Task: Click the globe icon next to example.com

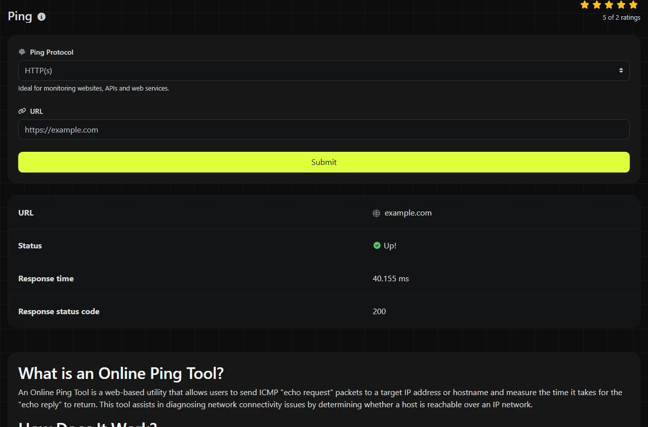Action: coord(376,213)
